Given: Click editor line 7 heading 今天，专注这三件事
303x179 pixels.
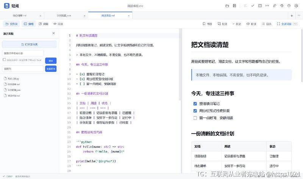Looking at the screenshot, I should click(92, 64).
